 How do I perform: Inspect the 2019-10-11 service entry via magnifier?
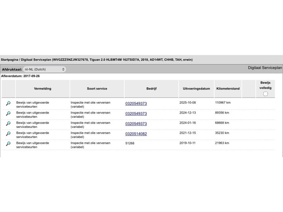coord(8,144)
